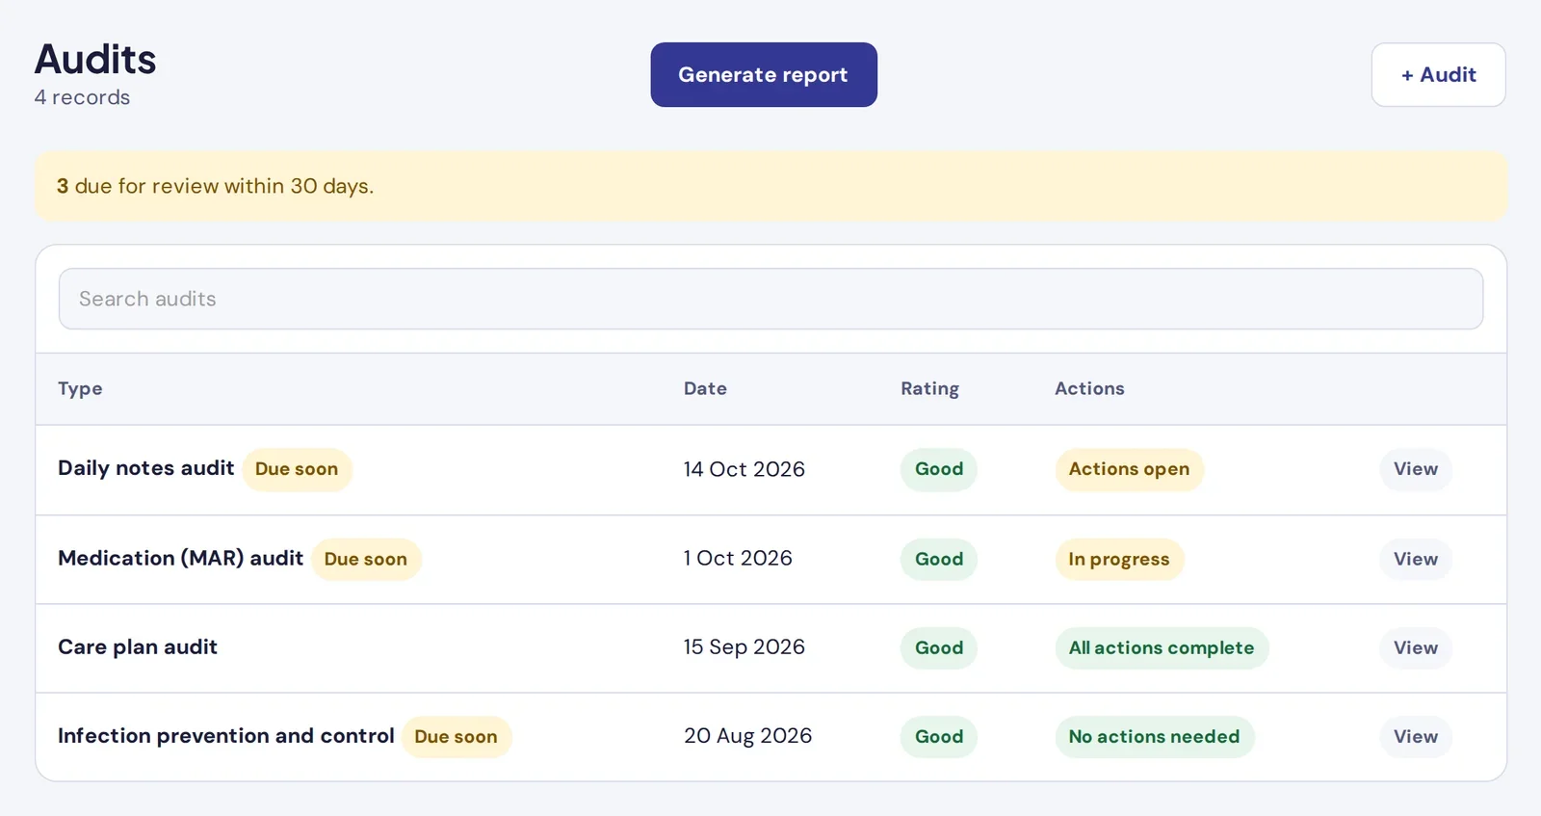The height and width of the screenshot is (816, 1541).
Task: Select the Care plan audit title
Action: pyautogui.click(x=138, y=646)
